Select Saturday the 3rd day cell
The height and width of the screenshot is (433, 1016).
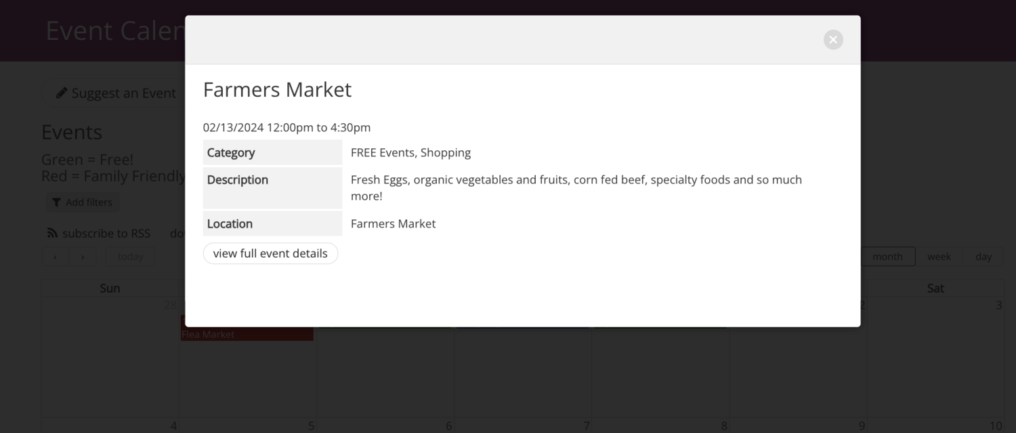[x=935, y=359]
